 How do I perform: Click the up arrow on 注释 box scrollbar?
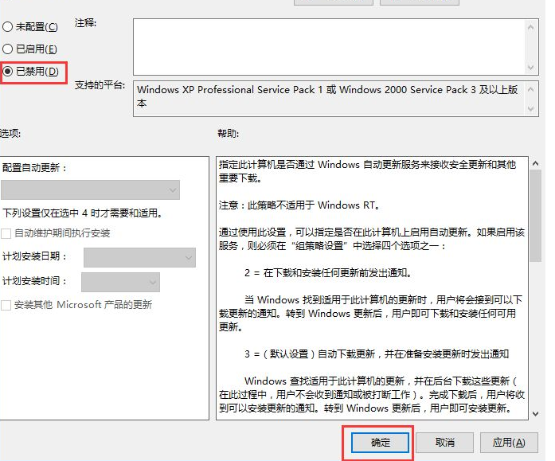coord(531,26)
